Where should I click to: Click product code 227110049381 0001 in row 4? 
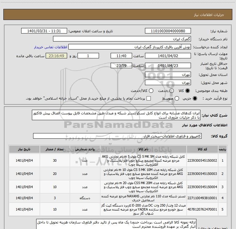pyautogui.click(x=202, y=198)
